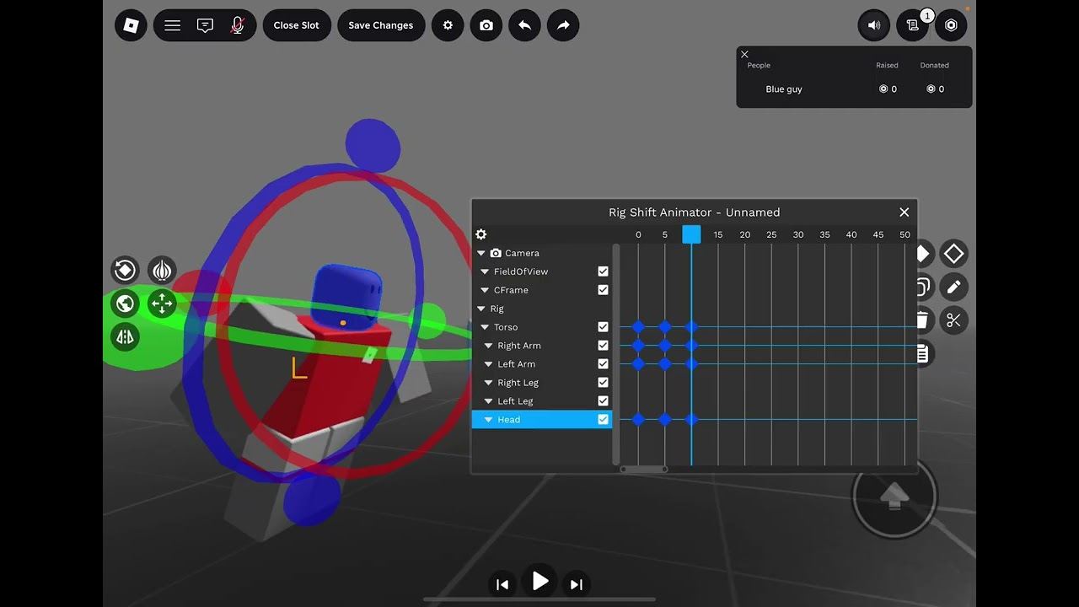The image size is (1079, 607).
Task: Collapse the Torso track
Action: tap(485, 327)
